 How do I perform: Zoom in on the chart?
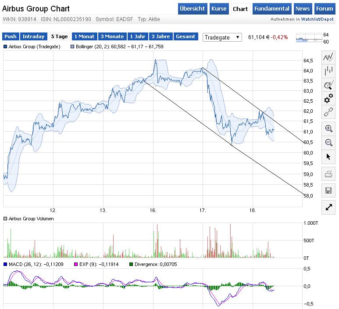pos(328,129)
